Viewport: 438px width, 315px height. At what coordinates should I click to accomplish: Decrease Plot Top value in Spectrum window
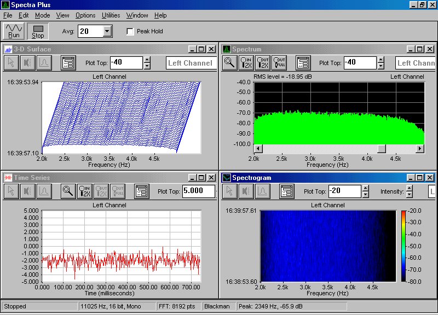(x=381, y=66)
